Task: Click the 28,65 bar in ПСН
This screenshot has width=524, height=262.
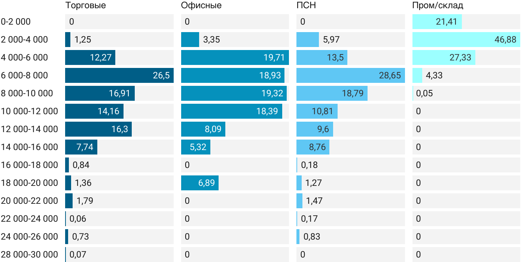Action: pos(350,75)
